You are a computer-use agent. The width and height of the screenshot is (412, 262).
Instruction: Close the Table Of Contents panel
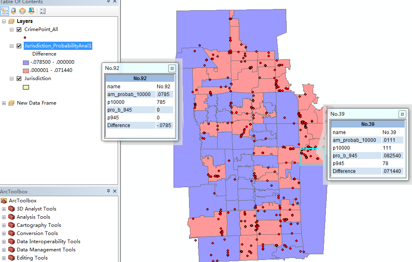pos(115,1)
